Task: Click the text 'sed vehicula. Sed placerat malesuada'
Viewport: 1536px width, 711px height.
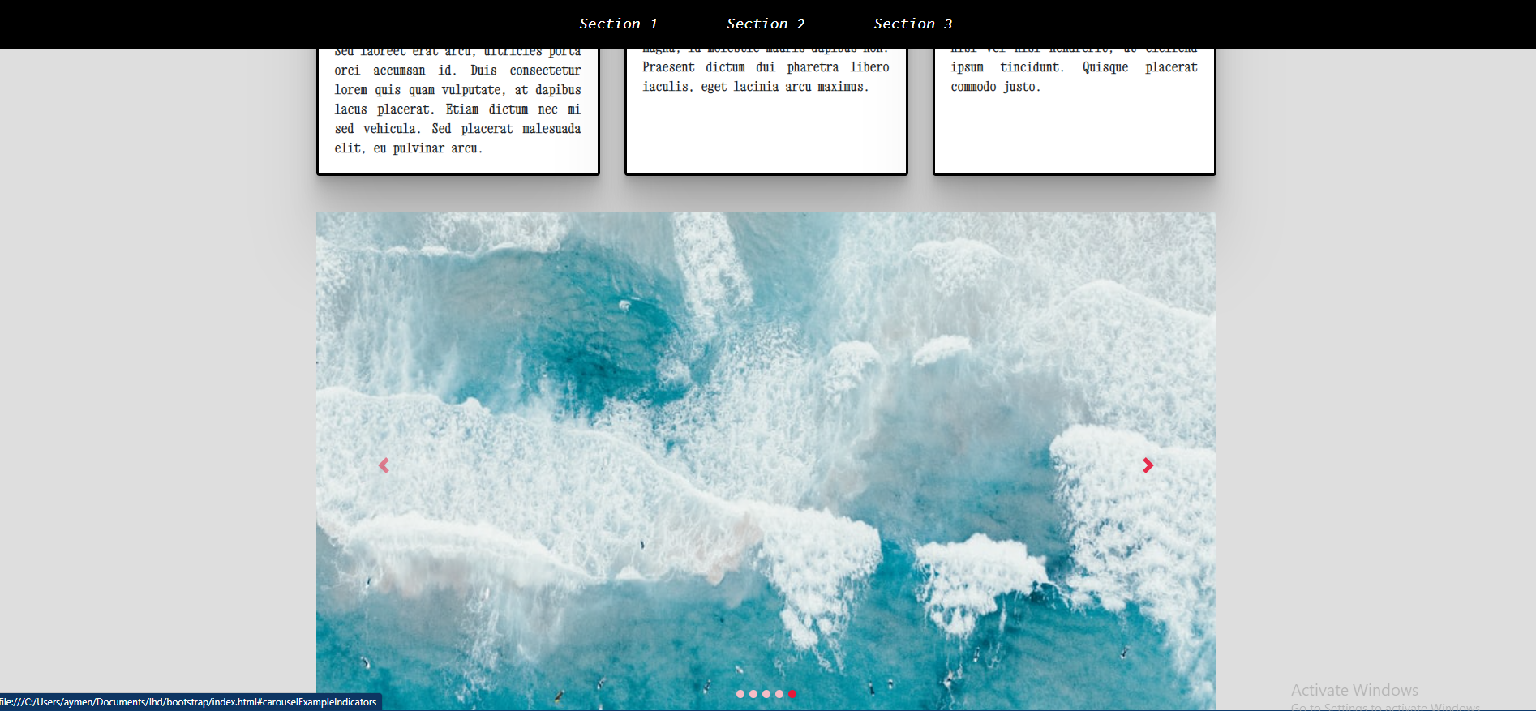Action: 457,129
